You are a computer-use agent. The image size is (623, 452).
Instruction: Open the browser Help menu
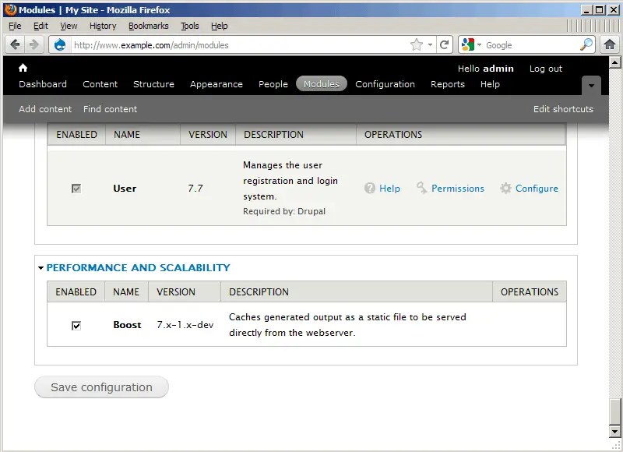coord(220,26)
